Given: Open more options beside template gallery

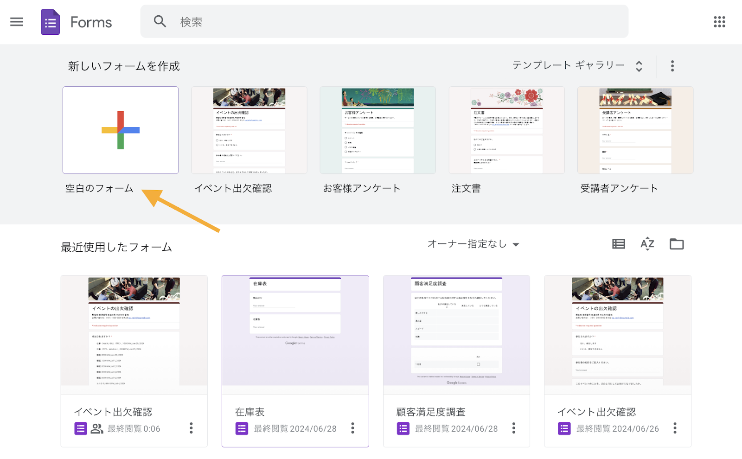Looking at the screenshot, I should [x=672, y=66].
